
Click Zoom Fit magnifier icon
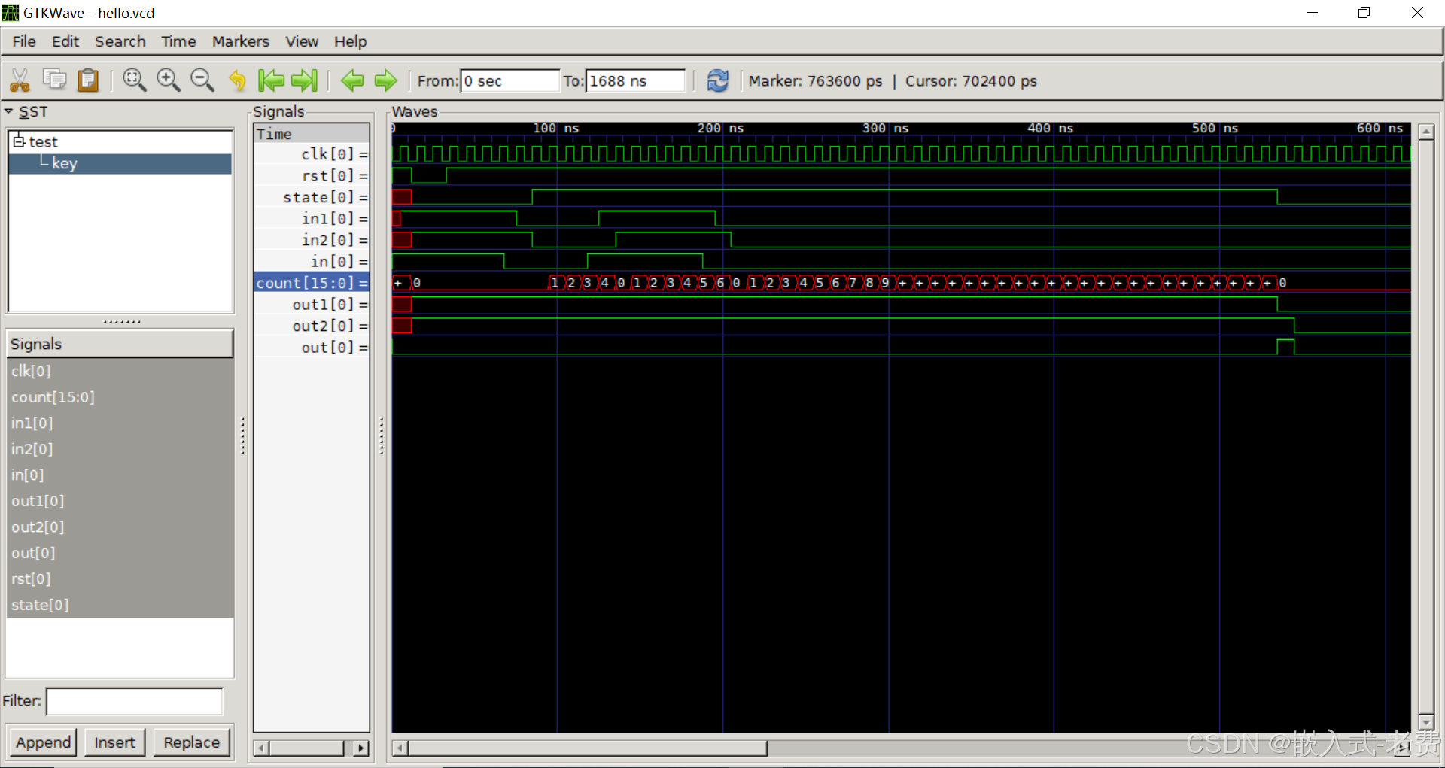click(134, 80)
